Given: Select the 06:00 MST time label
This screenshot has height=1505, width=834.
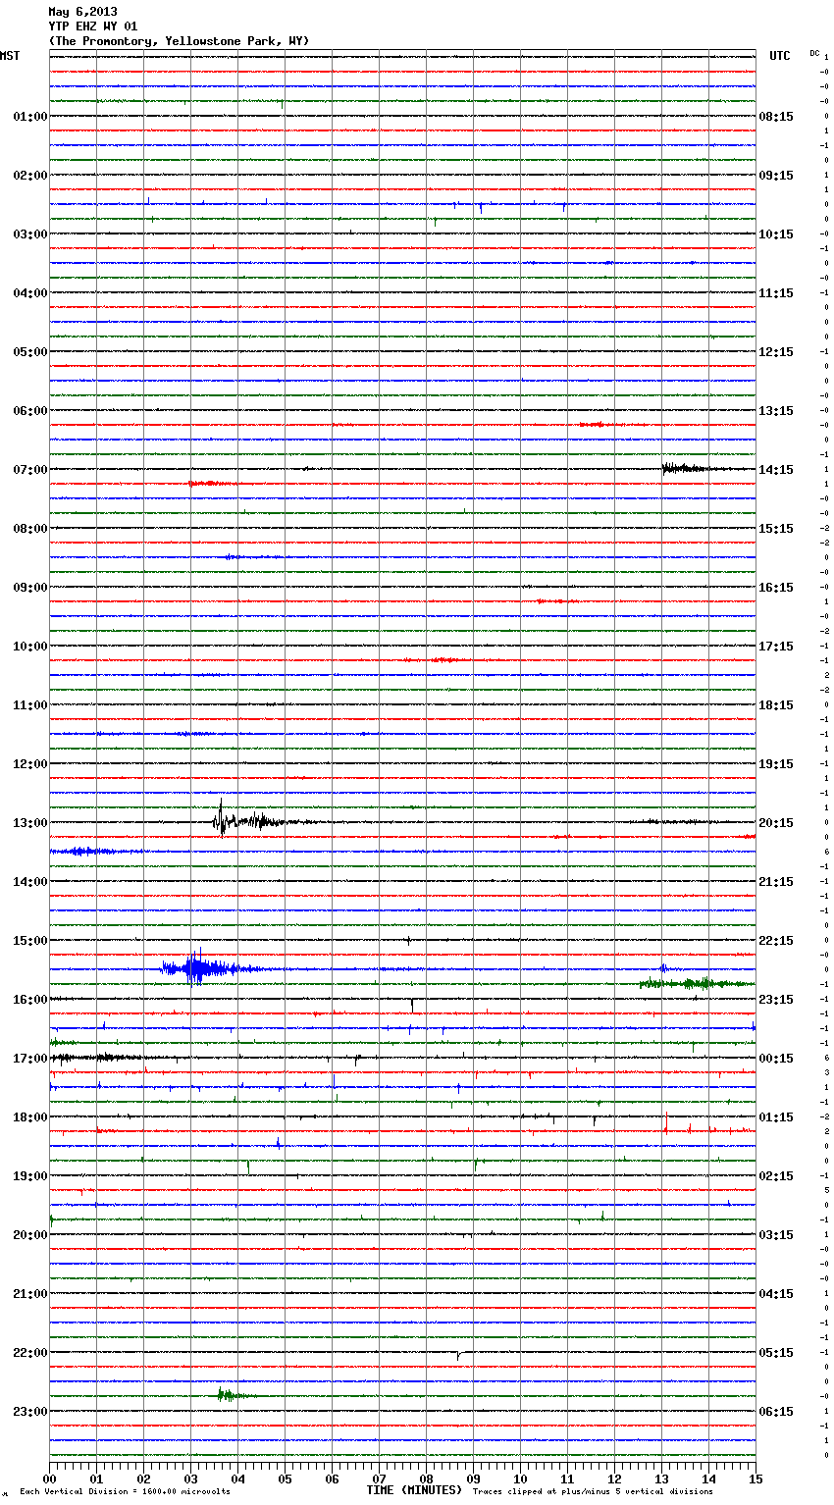Looking at the screenshot, I should [30, 411].
